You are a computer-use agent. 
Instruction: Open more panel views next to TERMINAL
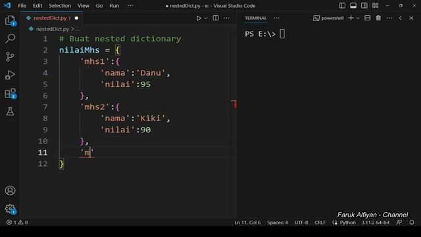pyautogui.click(x=276, y=18)
